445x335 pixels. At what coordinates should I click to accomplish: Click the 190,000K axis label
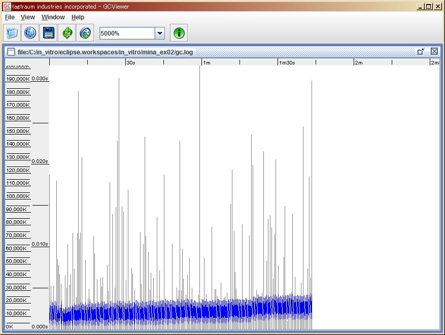pyautogui.click(x=18, y=79)
